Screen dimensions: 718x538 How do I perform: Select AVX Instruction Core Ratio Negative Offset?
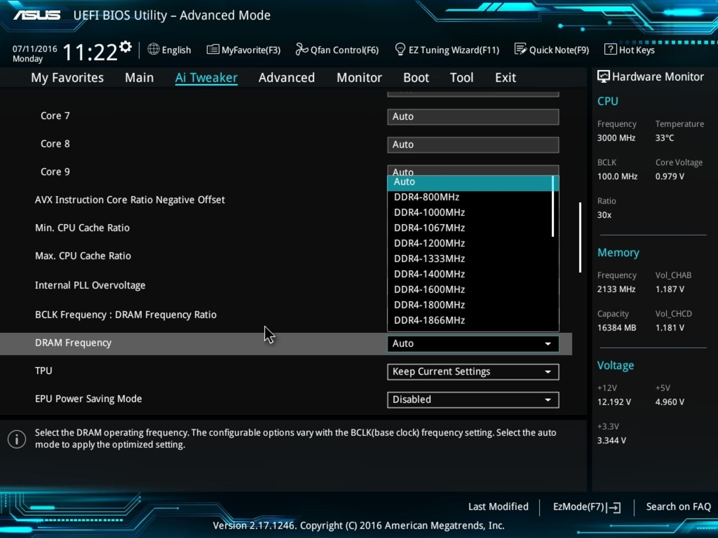pos(130,200)
